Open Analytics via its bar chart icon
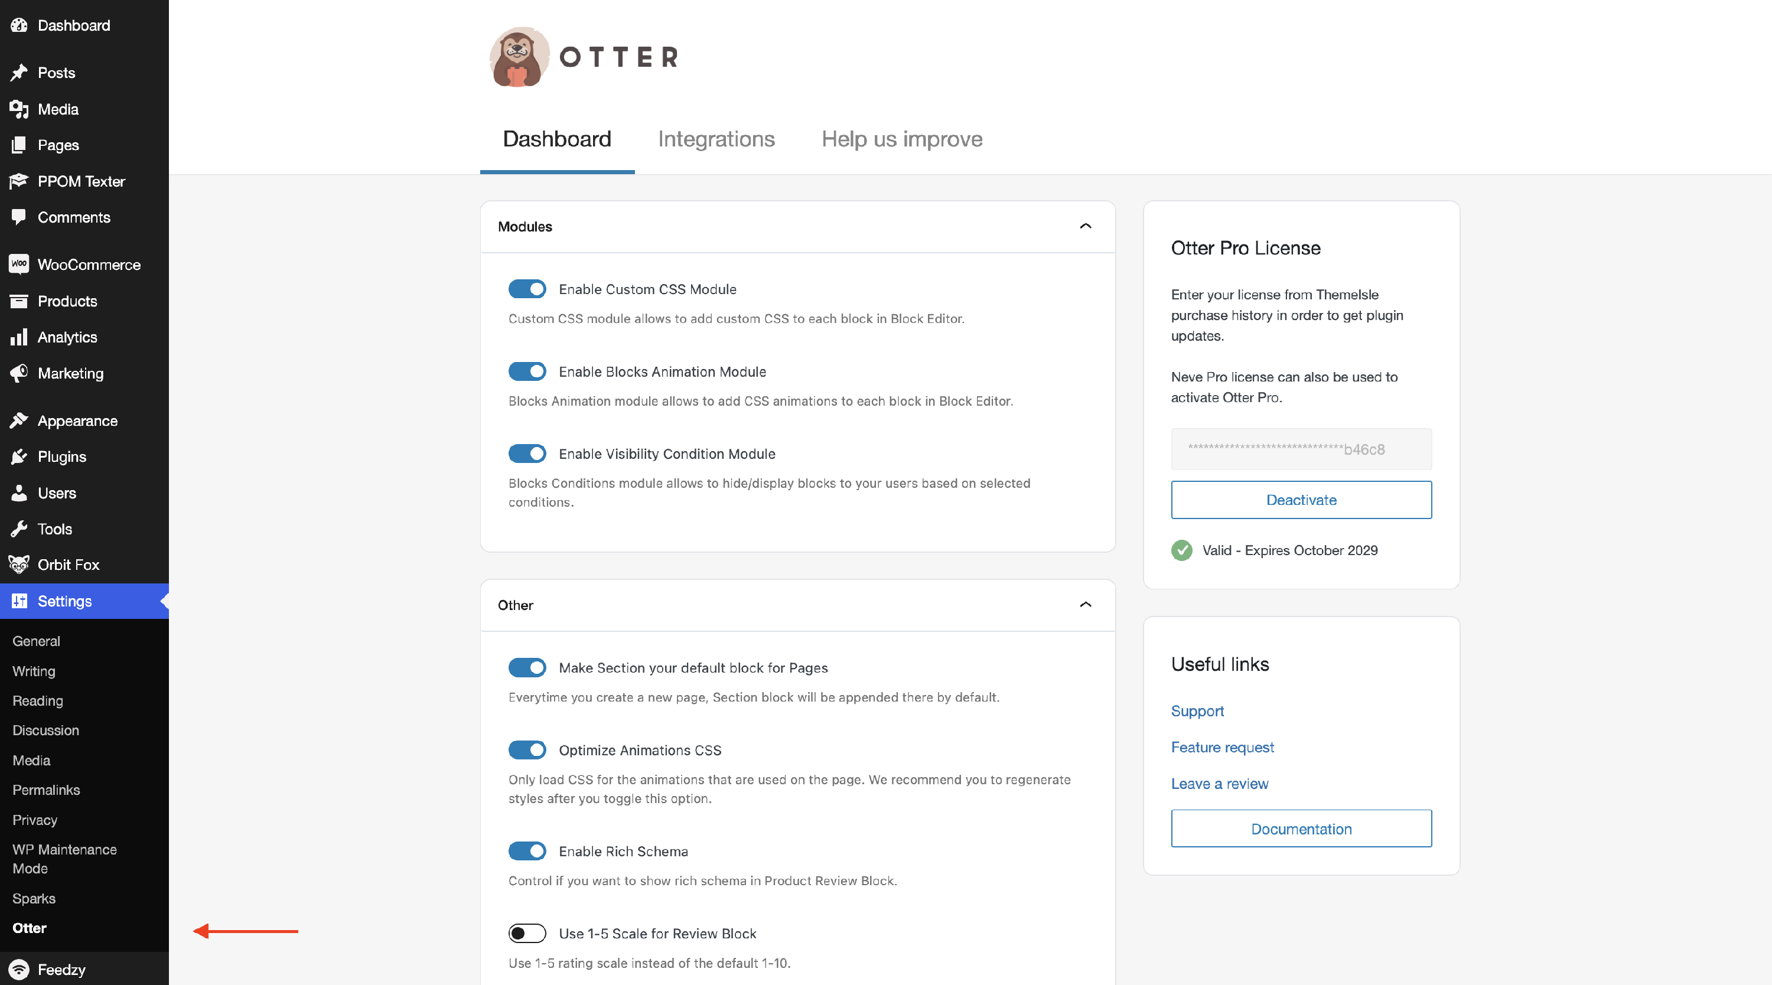The image size is (1772, 985). [x=18, y=337]
